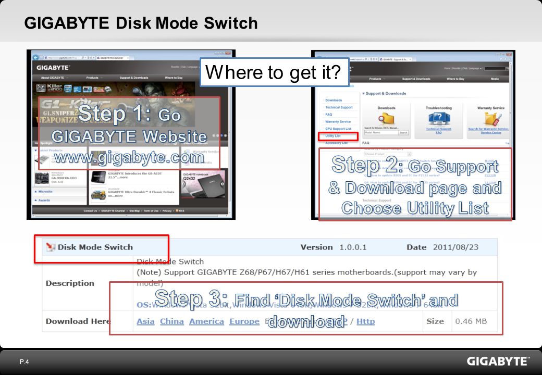Viewport: 542px width, 375px height.
Task: Click Contact Us in the homepage footer
Action: click(90, 210)
